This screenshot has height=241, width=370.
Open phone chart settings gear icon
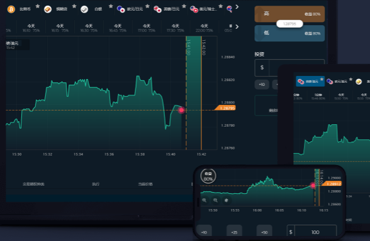pos(227,200)
